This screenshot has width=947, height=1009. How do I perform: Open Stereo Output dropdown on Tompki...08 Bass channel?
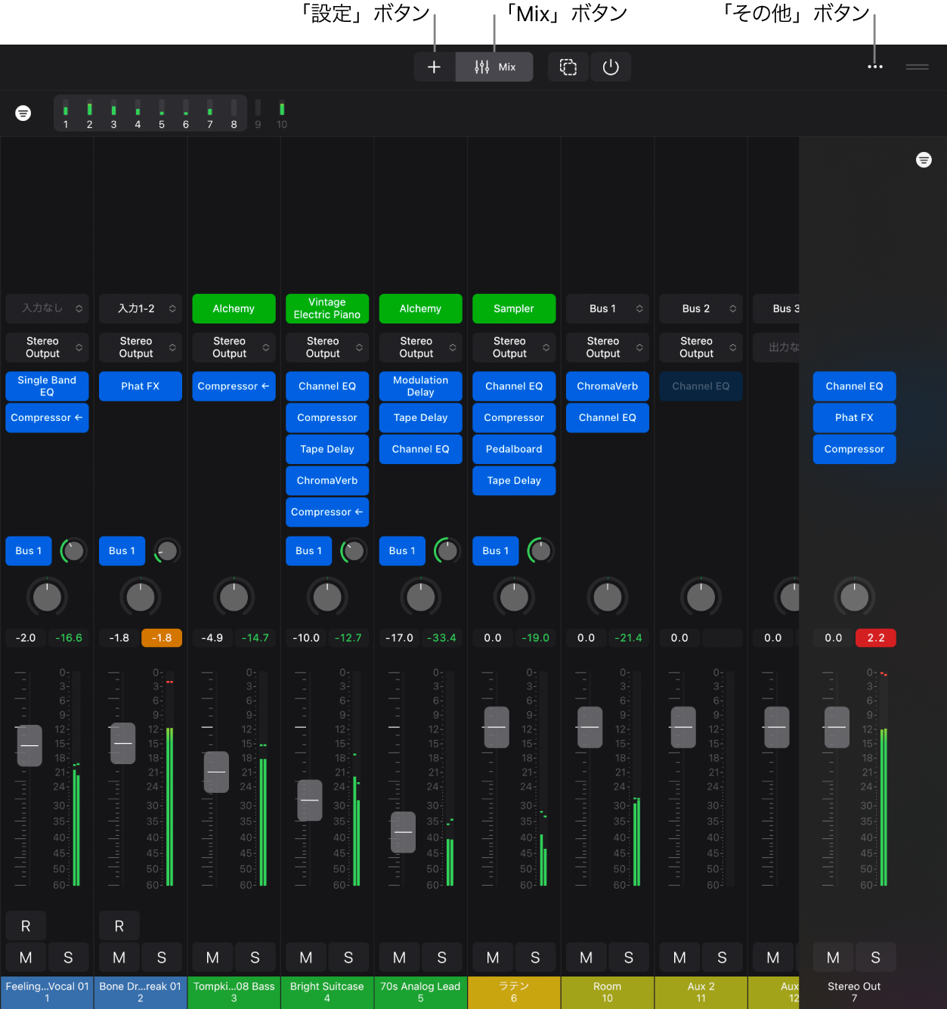[234, 348]
